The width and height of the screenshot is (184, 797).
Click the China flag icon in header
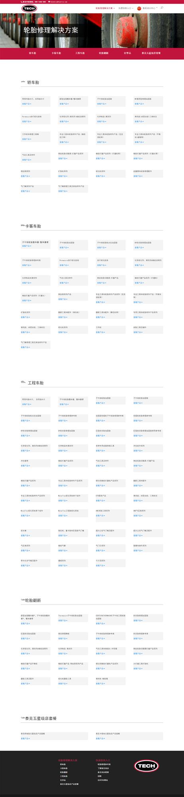tap(139, 8)
